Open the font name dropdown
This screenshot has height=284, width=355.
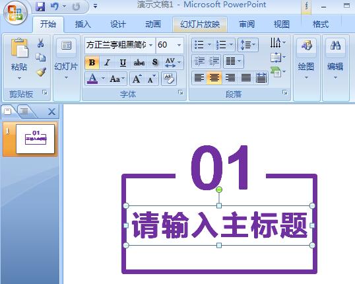[150, 45]
